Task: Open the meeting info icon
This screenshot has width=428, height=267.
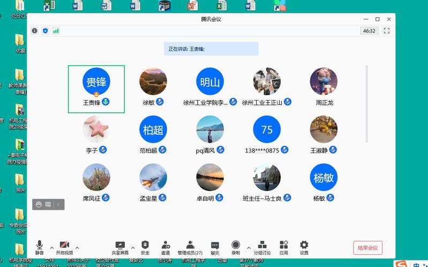Action: [x=35, y=31]
